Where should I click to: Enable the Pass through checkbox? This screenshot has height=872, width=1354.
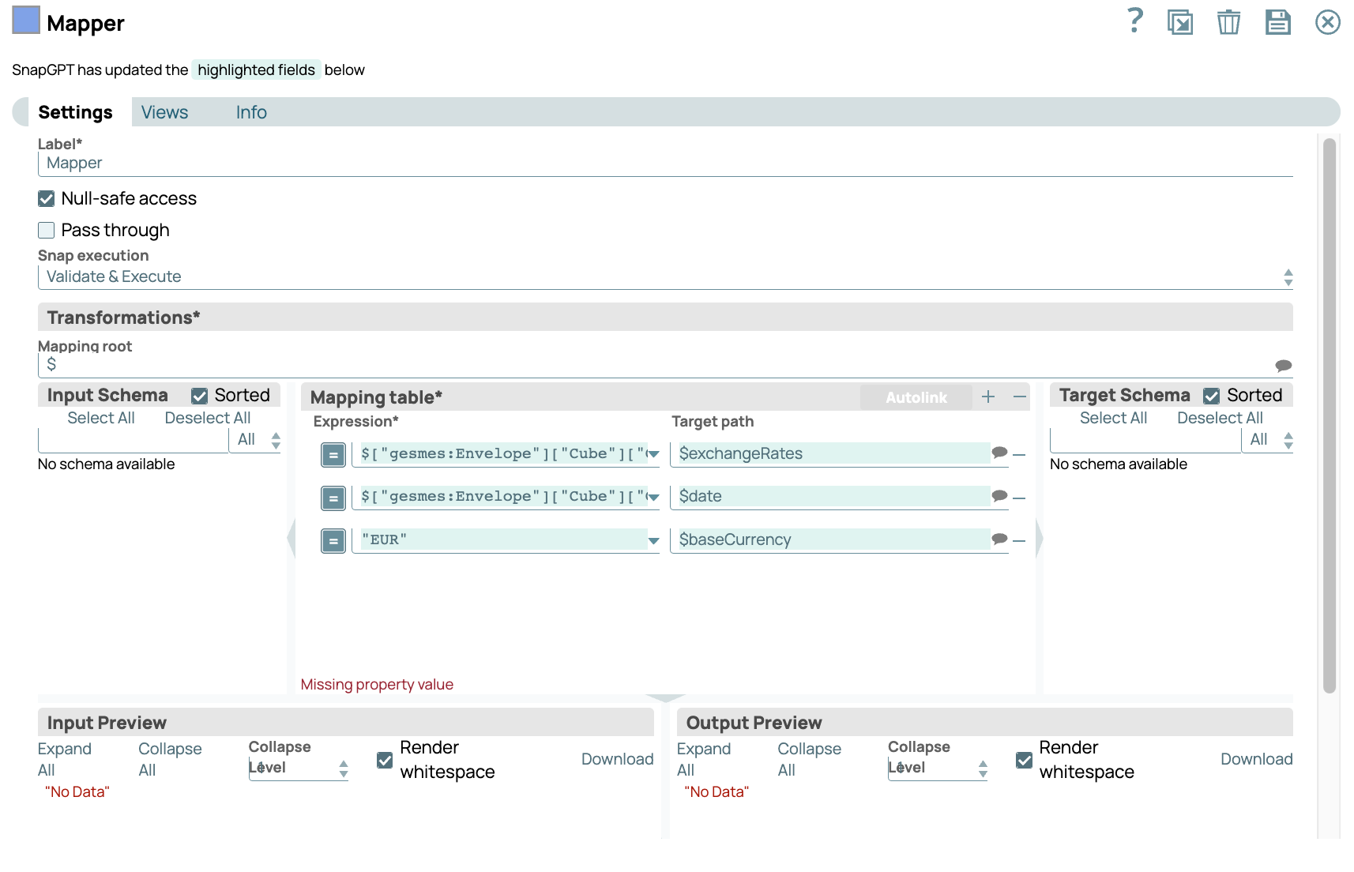click(47, 230)
